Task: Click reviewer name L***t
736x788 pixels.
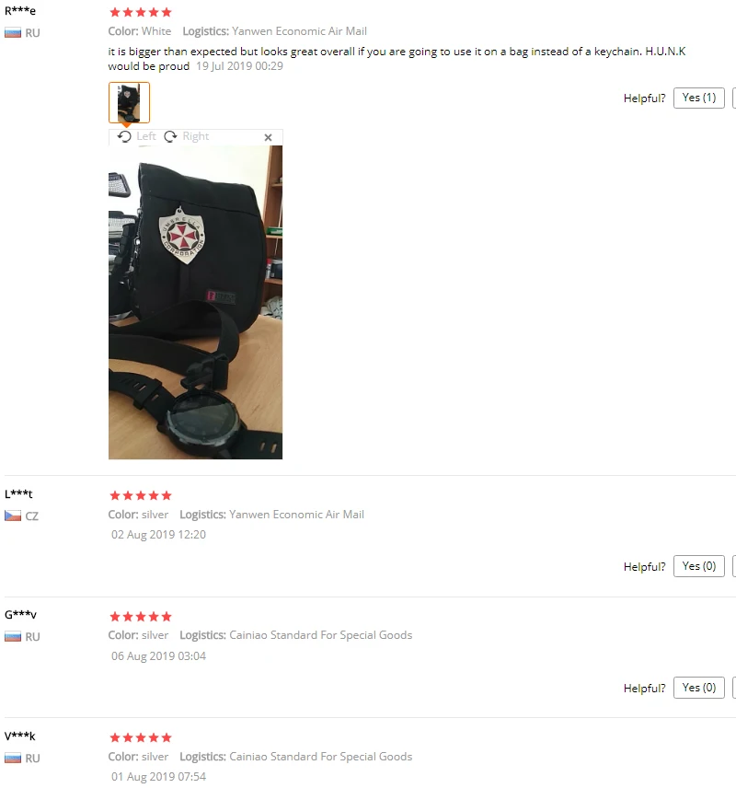Action: pos(18,494)
